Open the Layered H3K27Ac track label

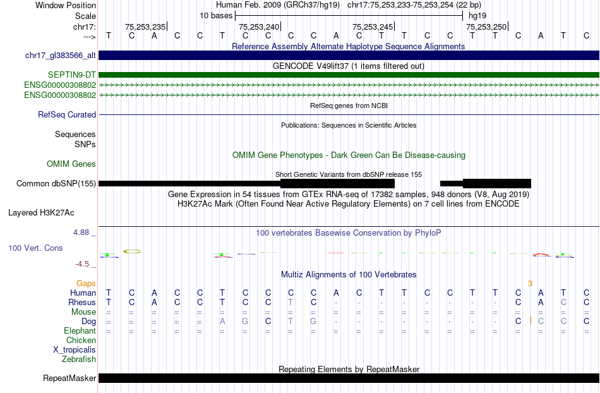[41, 213]
